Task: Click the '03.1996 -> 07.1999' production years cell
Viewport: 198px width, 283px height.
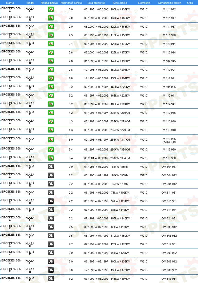Action: 96,253
